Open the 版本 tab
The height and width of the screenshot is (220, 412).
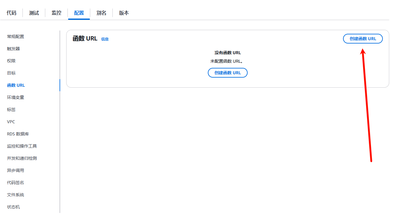coord(124,13)
